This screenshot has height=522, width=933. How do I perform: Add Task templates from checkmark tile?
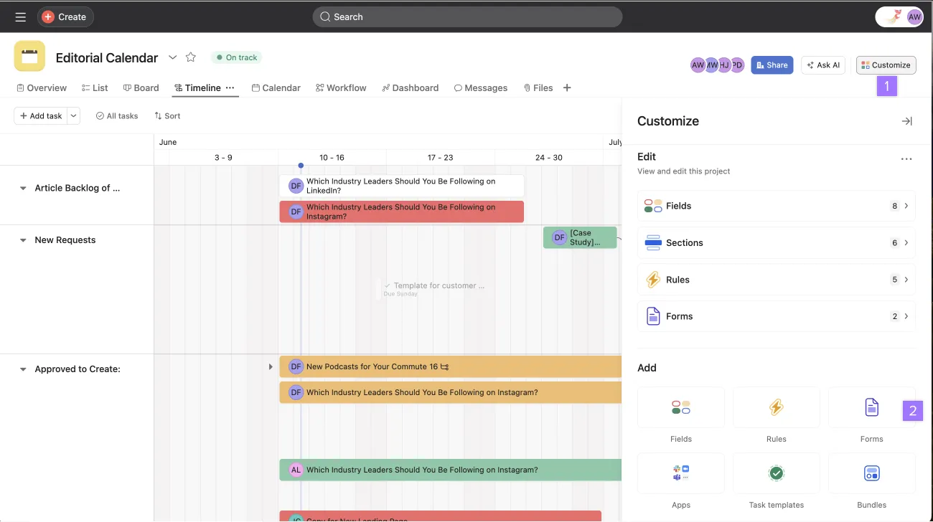[776, 473]
